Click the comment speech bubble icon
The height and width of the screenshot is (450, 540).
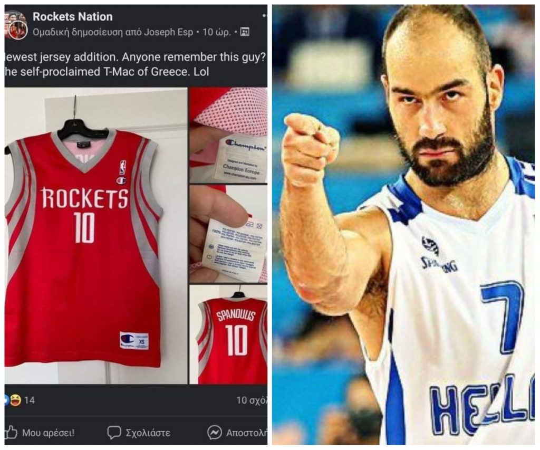(x=114, y=433)
